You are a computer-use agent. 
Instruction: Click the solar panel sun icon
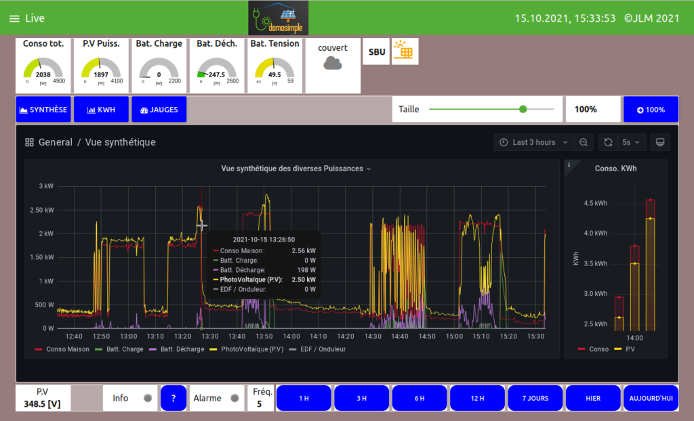405,51
